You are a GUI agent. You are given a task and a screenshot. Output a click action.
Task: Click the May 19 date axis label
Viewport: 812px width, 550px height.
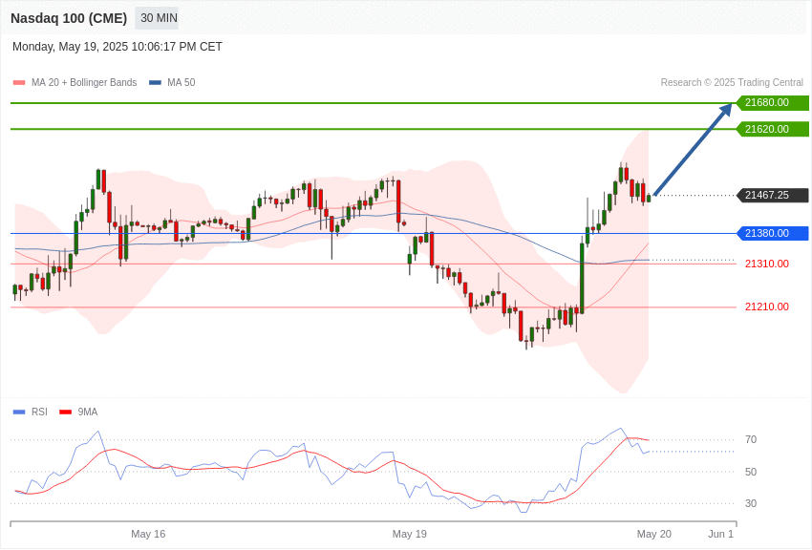[x=410, y=534]
